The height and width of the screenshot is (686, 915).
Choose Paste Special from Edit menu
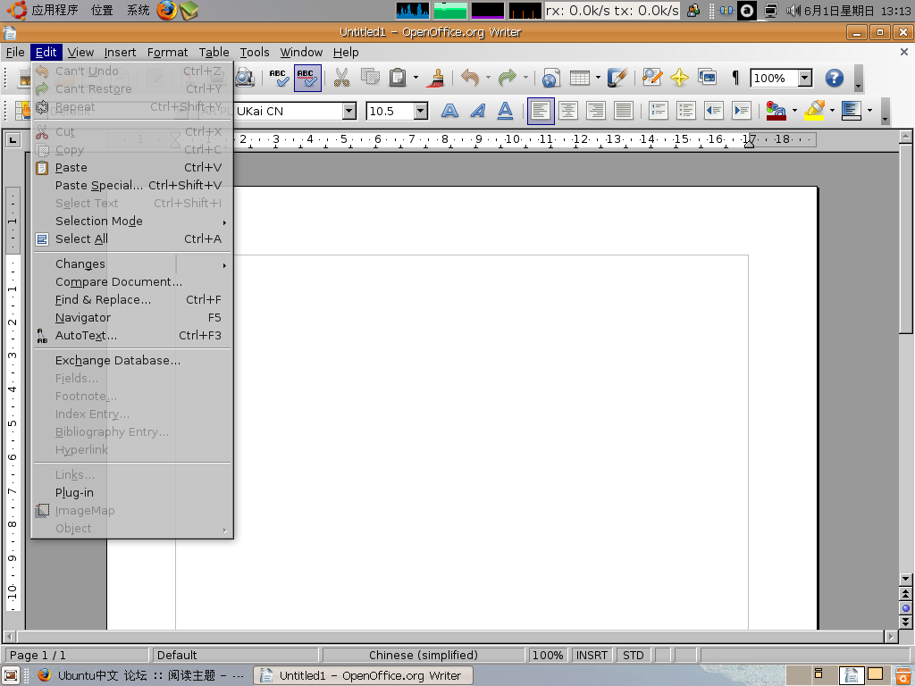(x=132, y=186)
